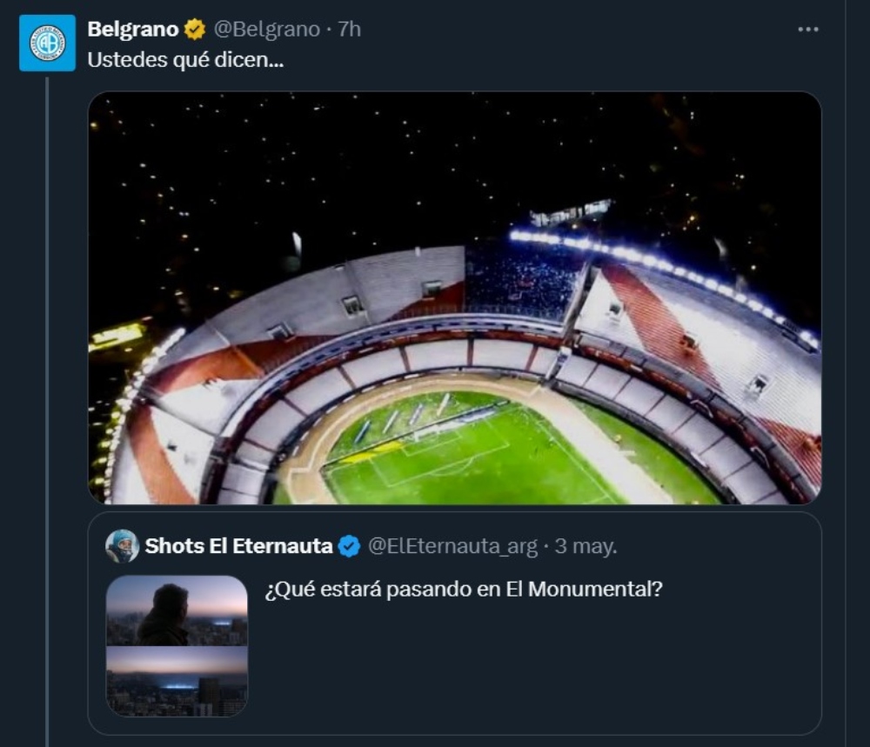Click the blue verified badge on quoted tweet
Screen dimensions: 870x747
tap(350, 546)
